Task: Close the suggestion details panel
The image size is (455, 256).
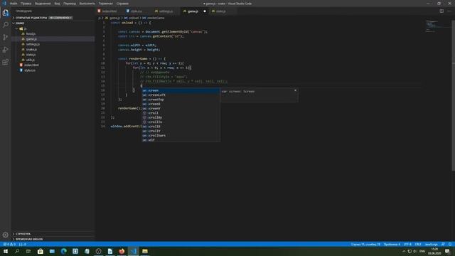Action: [x=295, y=90]
